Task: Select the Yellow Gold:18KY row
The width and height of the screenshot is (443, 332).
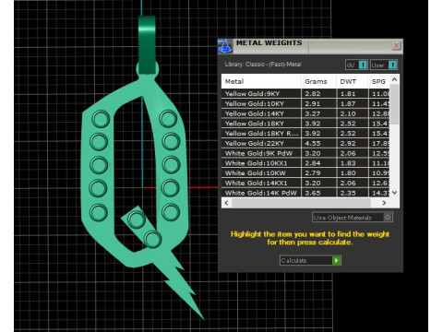Action: (x=305, y=124)
